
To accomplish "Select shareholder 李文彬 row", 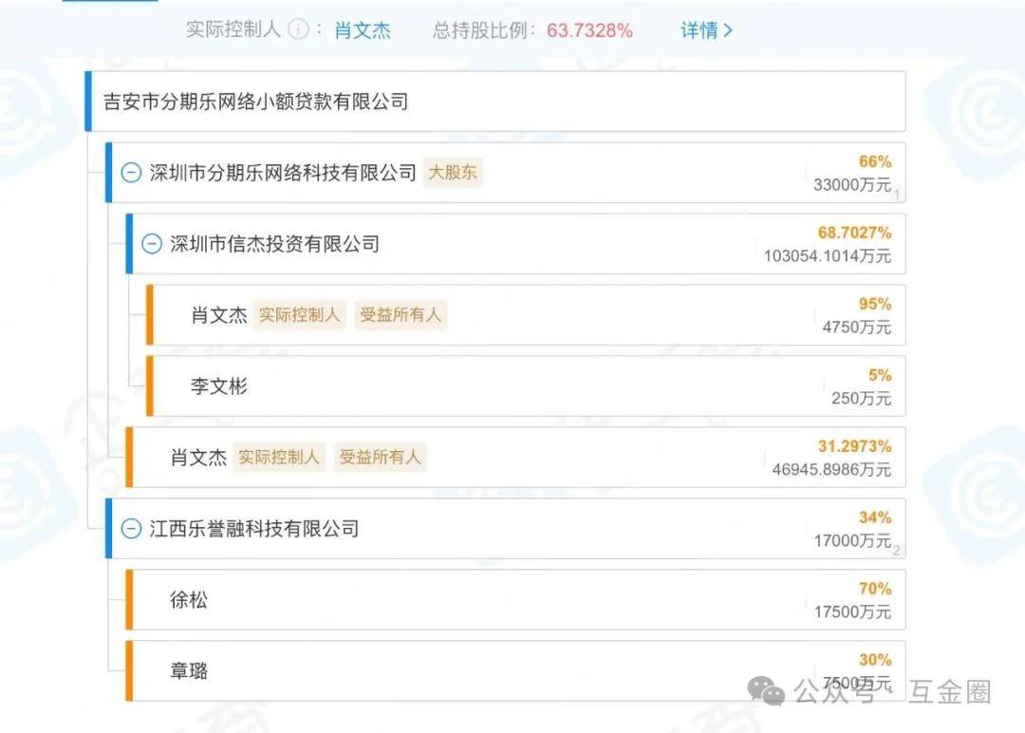I will 219,386.
